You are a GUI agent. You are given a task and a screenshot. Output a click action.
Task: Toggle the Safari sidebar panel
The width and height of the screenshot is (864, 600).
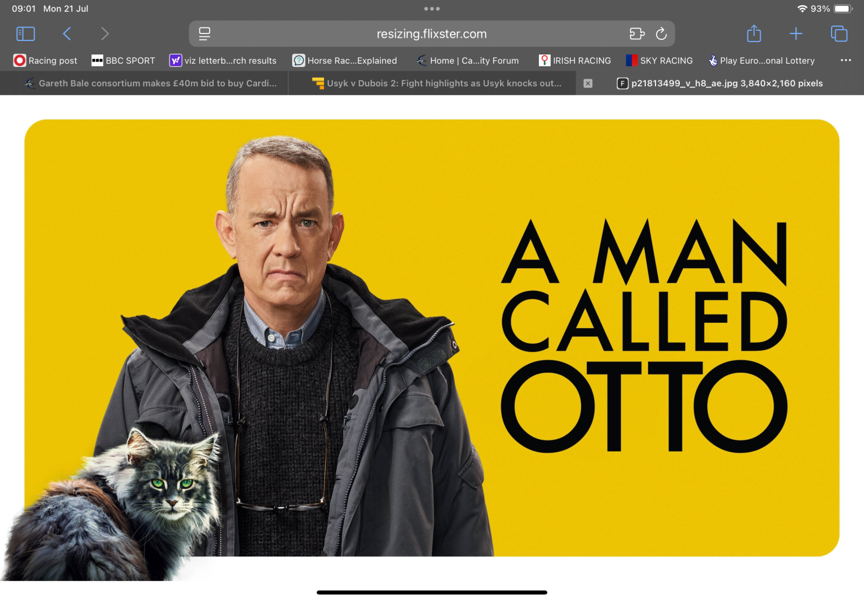(x=25, y=34)
